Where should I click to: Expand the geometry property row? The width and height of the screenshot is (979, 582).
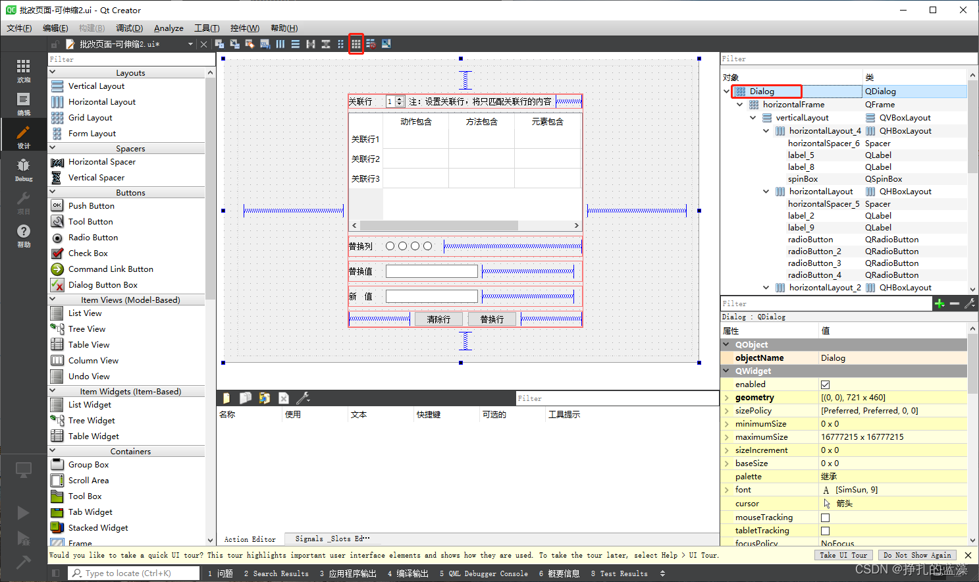[x=727, y=398]
